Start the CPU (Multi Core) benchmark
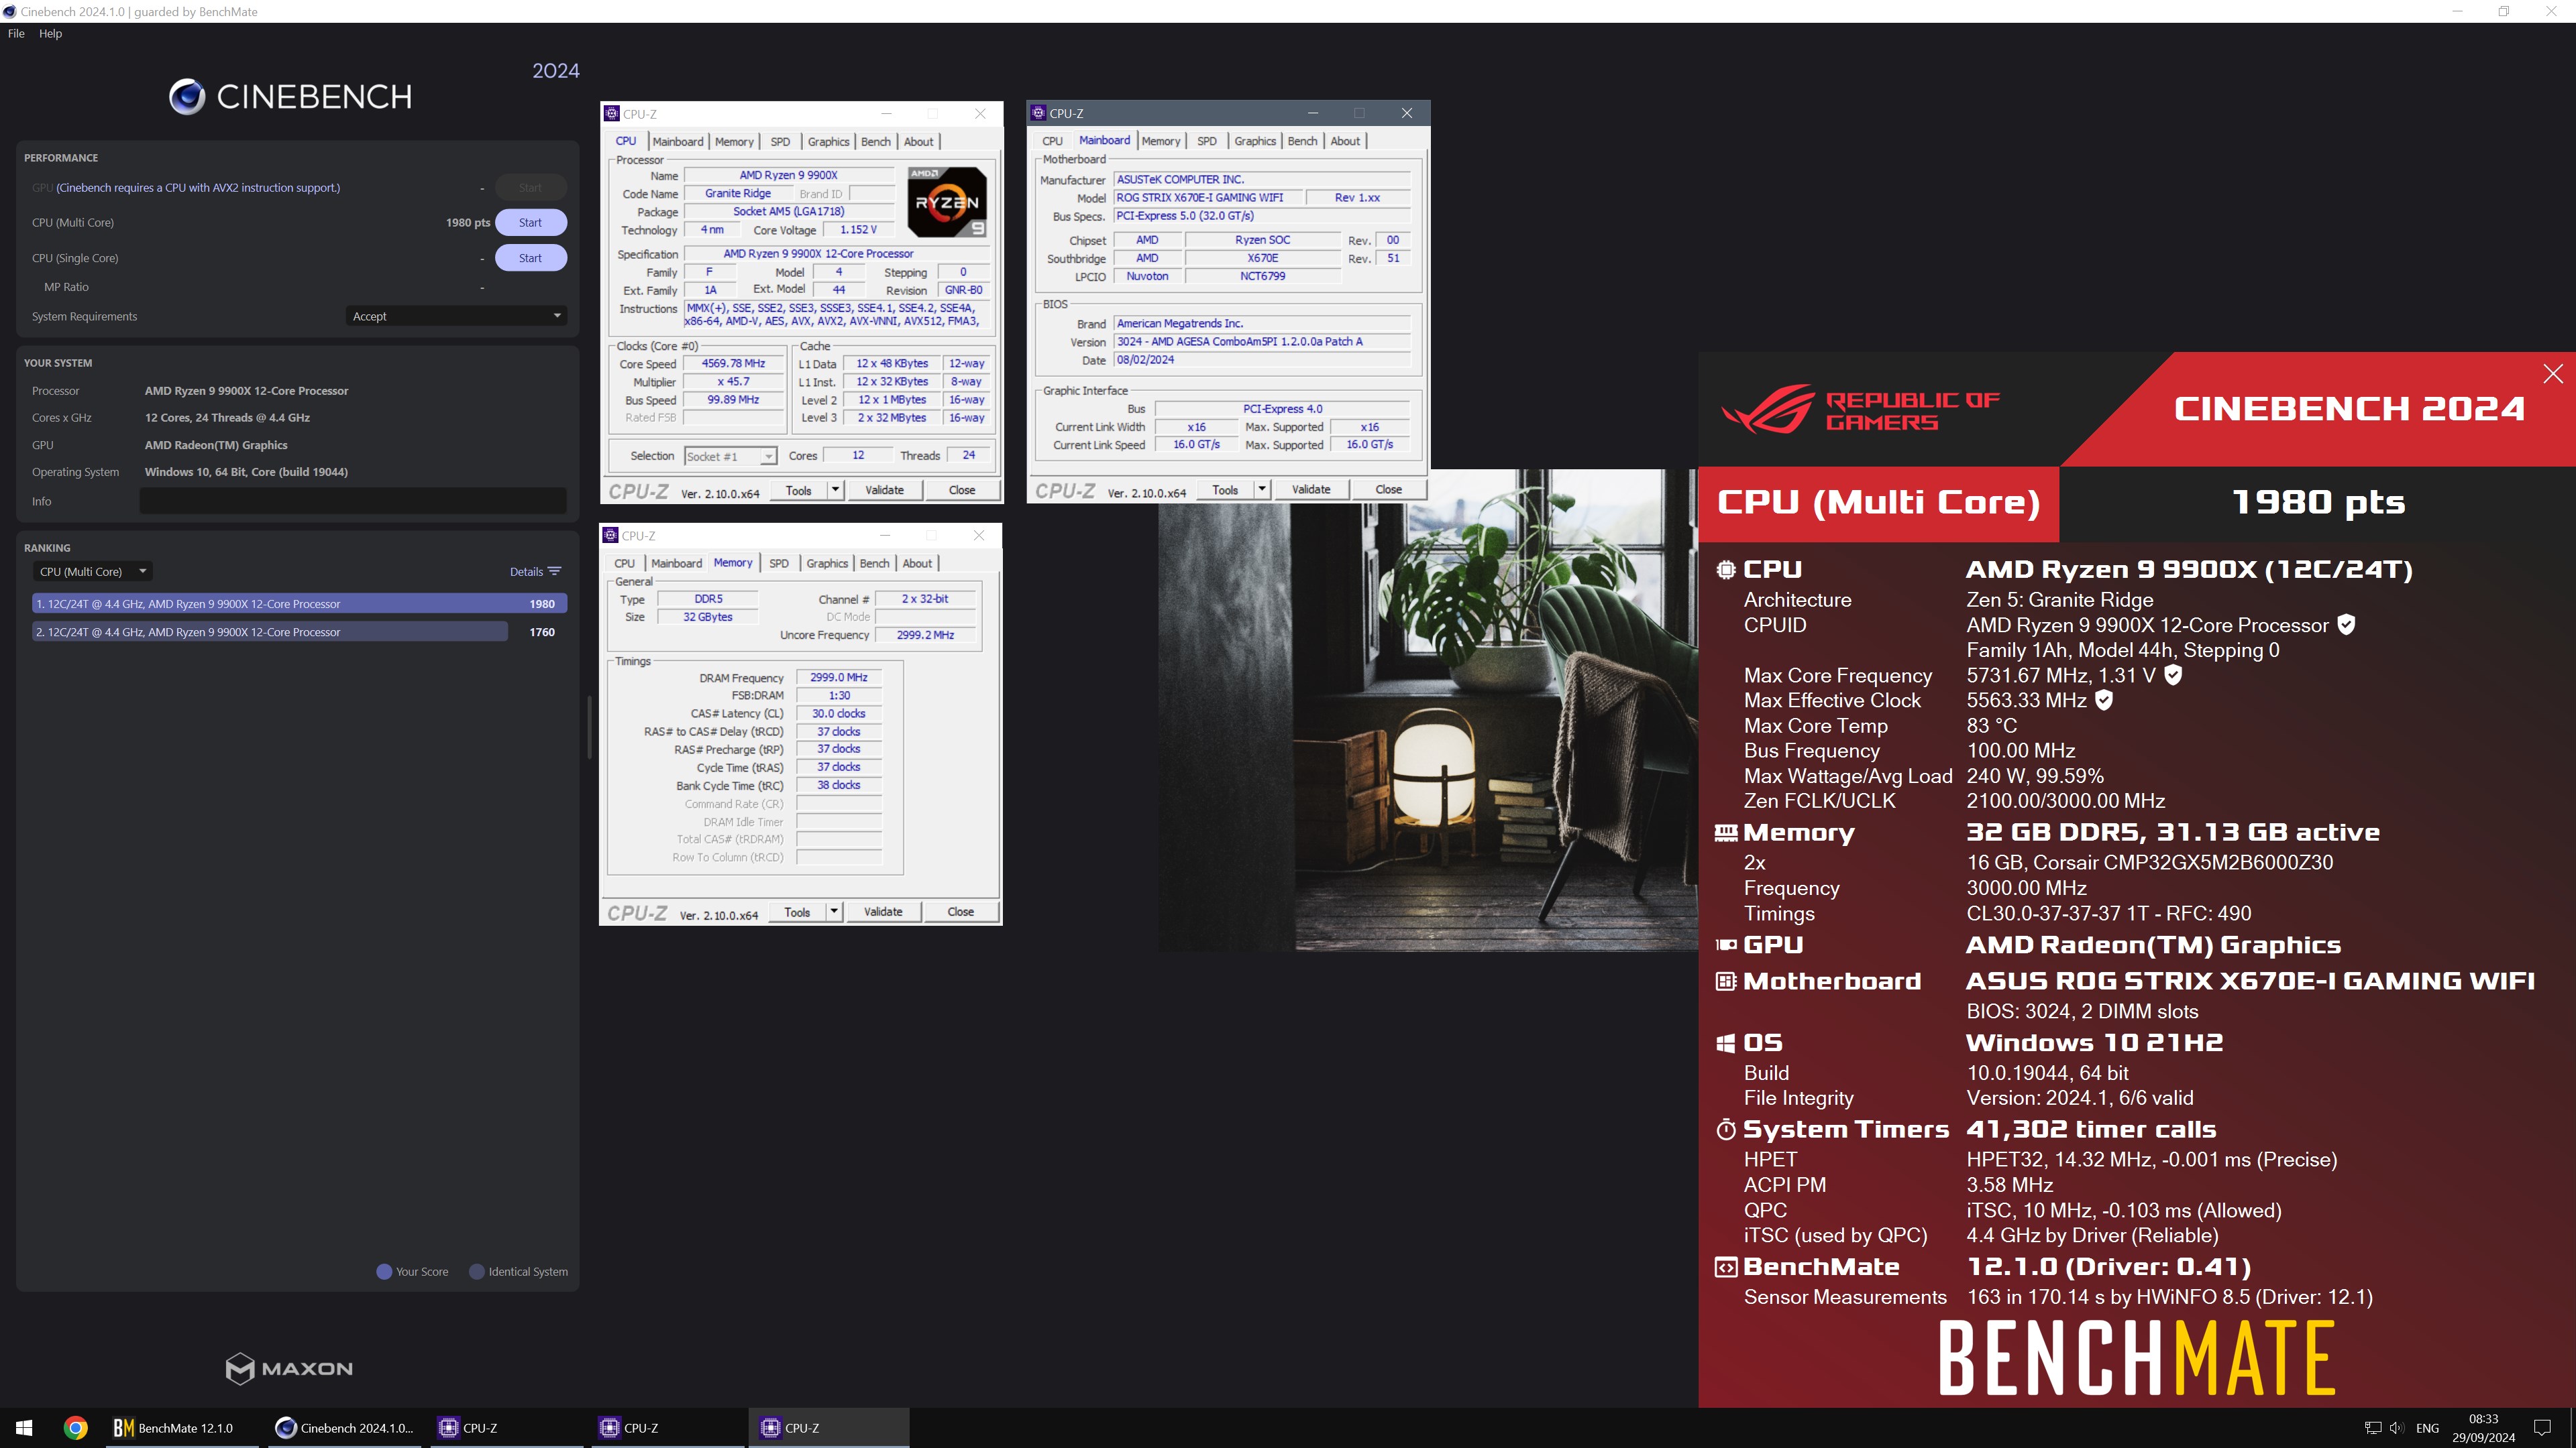 click(530, 222)
